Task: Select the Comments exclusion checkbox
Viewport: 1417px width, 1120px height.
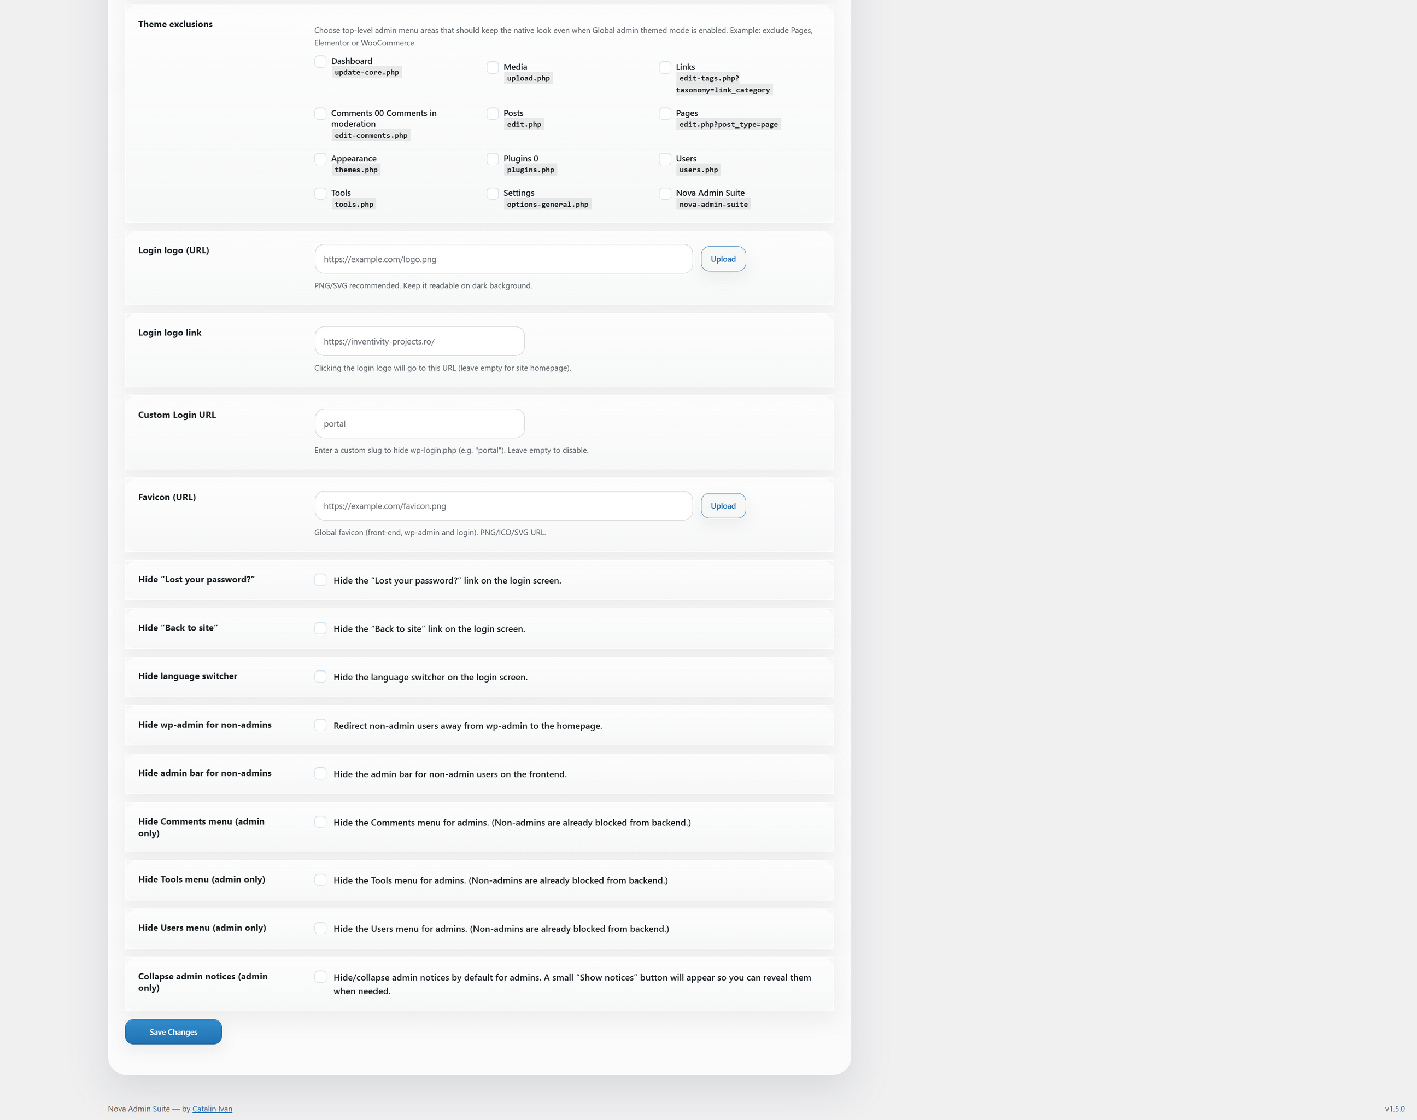Action: click(x=320, y=113)
